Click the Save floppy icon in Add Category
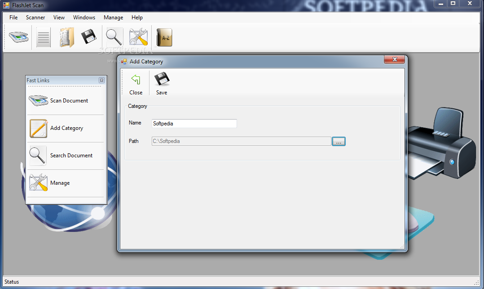Image resolution: width=484 pixels, height=289 pixels. click(x=162, y=79)
